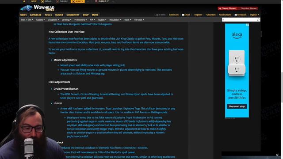Switch to the Retail site tab
283x159 pixels.
point(46,1)
